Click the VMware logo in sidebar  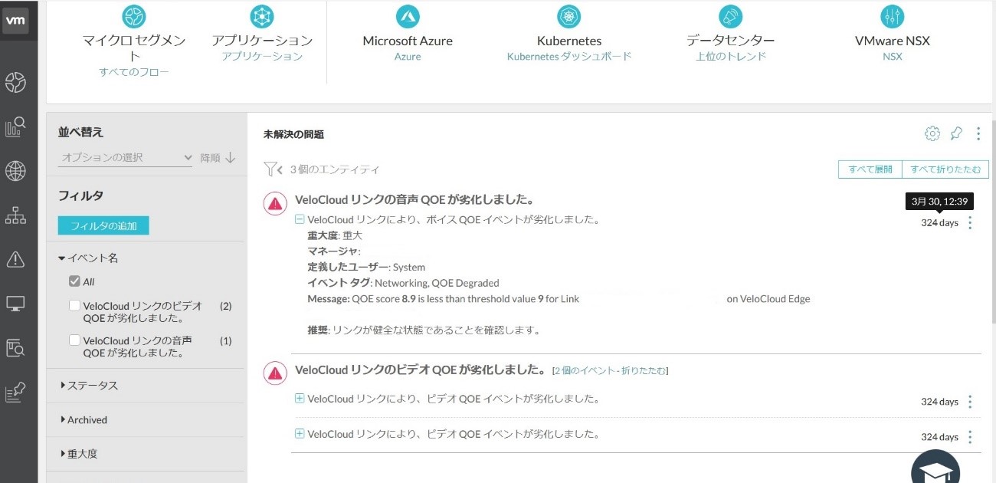coord(16,21)
